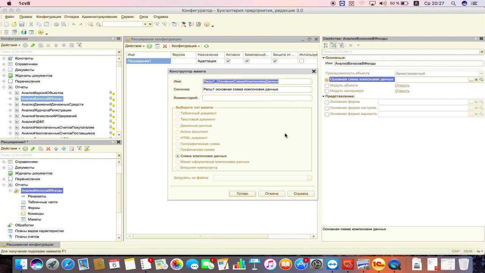This screenshot has width=485, height=273.
Task: Click the Комментарий input field
Action: [x=257, y=98]
